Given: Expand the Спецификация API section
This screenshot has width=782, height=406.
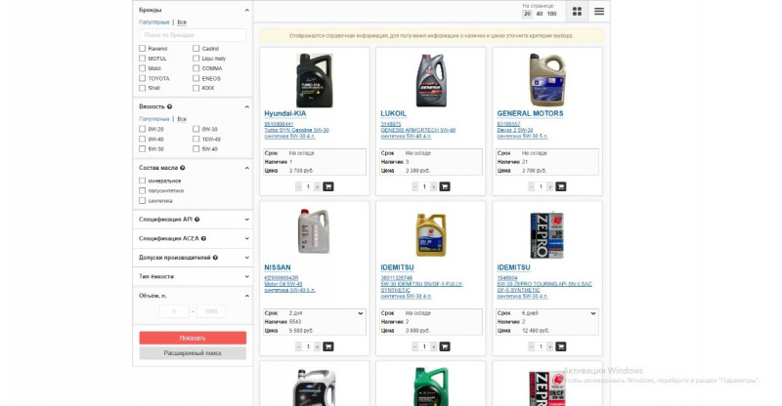Looking at the screenshot, I should [x=247, y=220].
